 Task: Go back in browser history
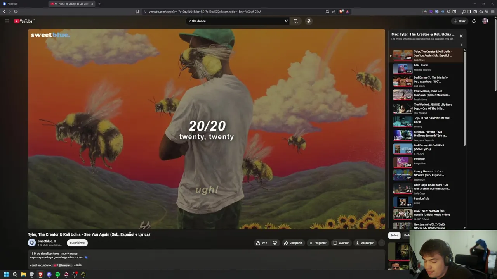(4, 12)
